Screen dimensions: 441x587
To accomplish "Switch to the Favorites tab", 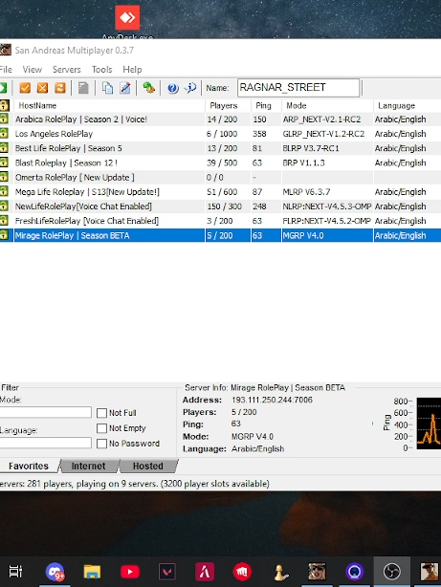I will tap(29, 466).
